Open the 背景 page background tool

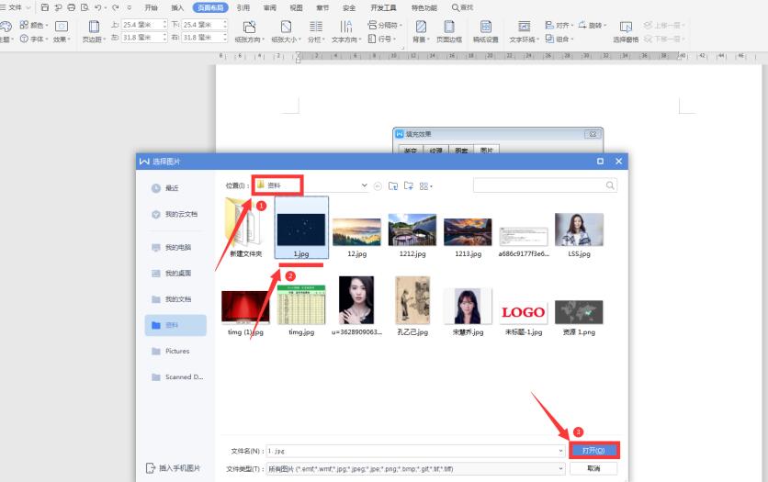[421, 31]
